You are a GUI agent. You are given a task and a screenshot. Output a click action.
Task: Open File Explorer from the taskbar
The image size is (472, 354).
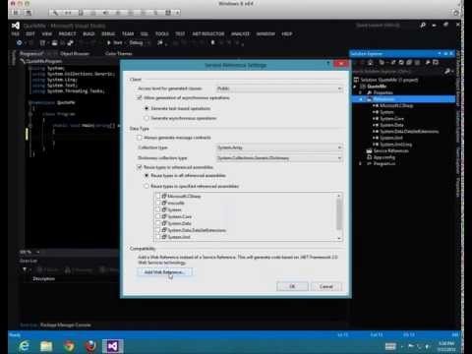[x=46, y=346]
